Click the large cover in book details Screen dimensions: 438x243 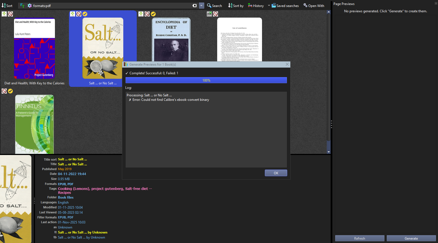(x=16, y=199)
